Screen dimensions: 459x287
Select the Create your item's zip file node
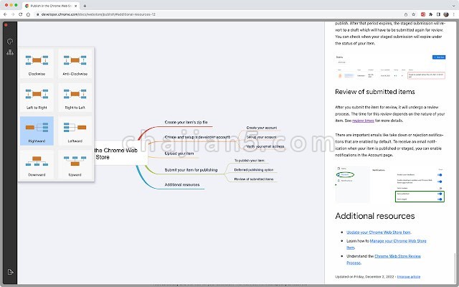[186, 122]
